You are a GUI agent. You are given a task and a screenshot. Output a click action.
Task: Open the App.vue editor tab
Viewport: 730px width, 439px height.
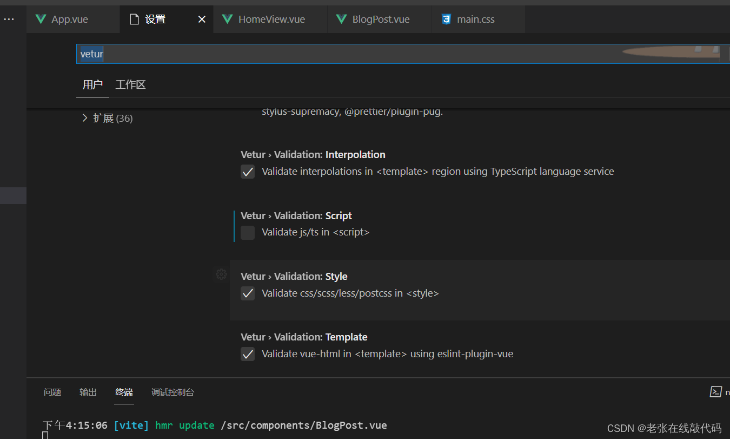[73, 19]
